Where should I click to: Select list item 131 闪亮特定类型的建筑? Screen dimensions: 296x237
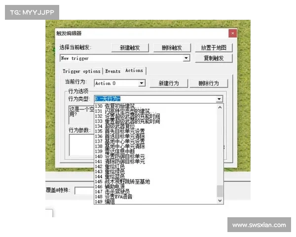(x=156, y=111)
